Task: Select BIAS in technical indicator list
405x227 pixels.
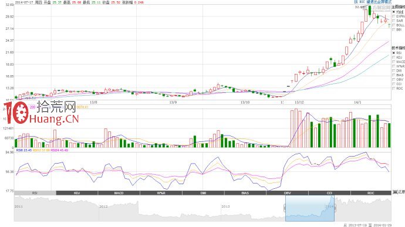Action: tap(394, 75)
